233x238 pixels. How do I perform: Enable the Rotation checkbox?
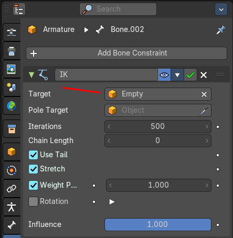(33, 201)
